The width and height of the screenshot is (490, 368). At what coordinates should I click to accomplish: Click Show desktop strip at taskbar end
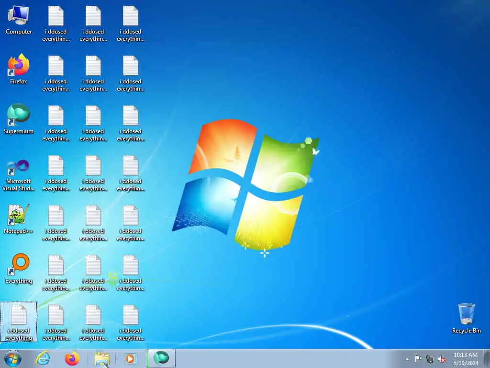pyautogui.click(x=487, y=358)
